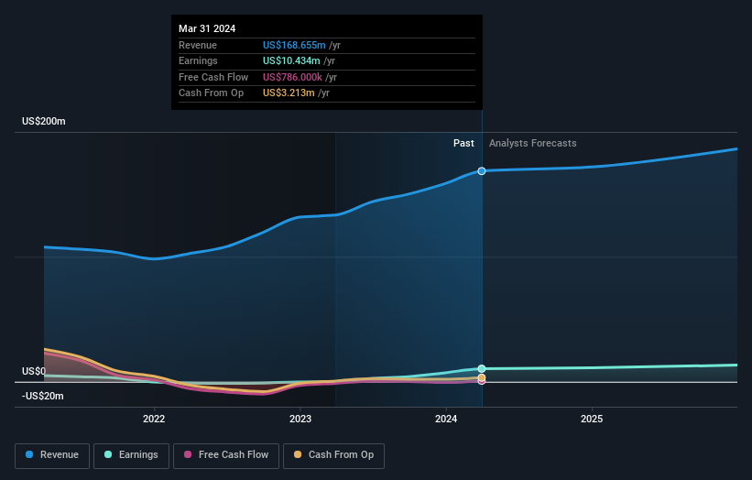Select the 2025 x-axis label
The width and height of the screenshot is (752, 480).
click(592, 419)
